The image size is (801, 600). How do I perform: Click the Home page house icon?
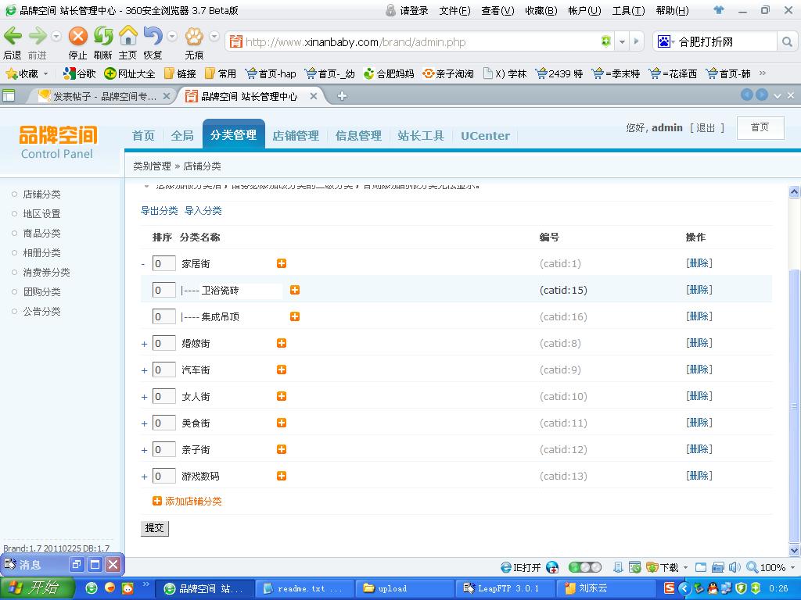pos(128,36)
